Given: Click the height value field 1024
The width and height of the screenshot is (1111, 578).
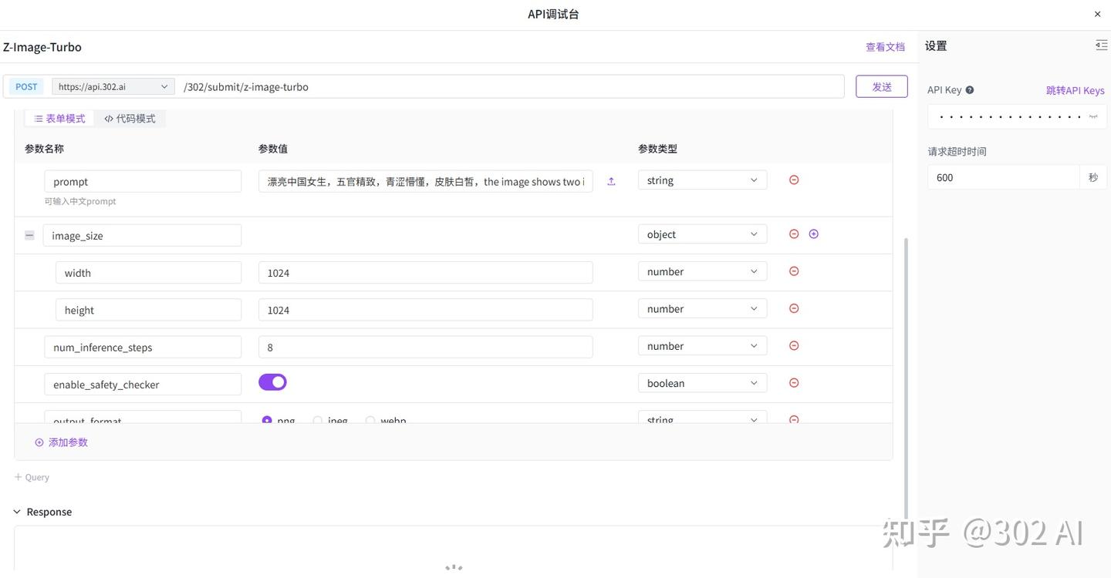Looking at the screenshot, I should [x=426, y=310].
